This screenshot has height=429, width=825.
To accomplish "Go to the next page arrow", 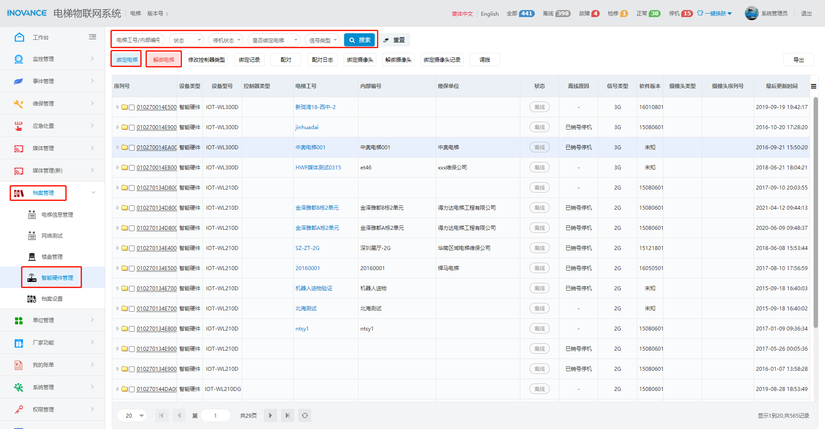I will 270,415.
